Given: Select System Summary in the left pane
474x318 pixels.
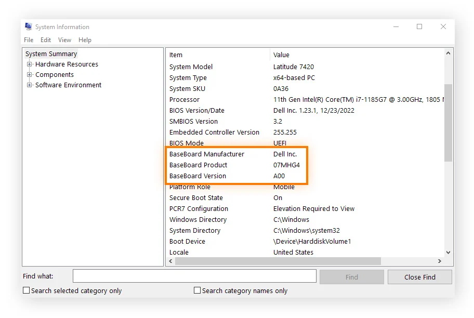Looking at the screenshot, I should pos(50,54).
